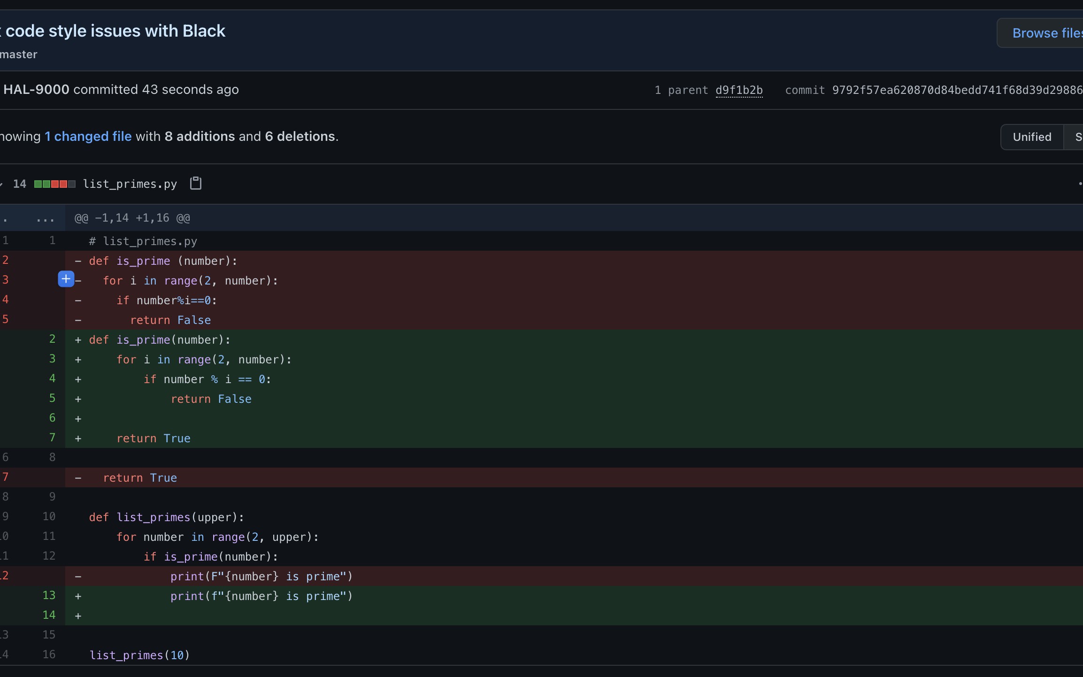Viewport: 1083px width, 677px height.
Task: Collapse the list_primes.py diff chevron
Action: [x=2, y=183]
